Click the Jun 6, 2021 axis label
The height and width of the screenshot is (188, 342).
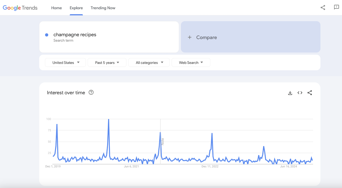131,166
